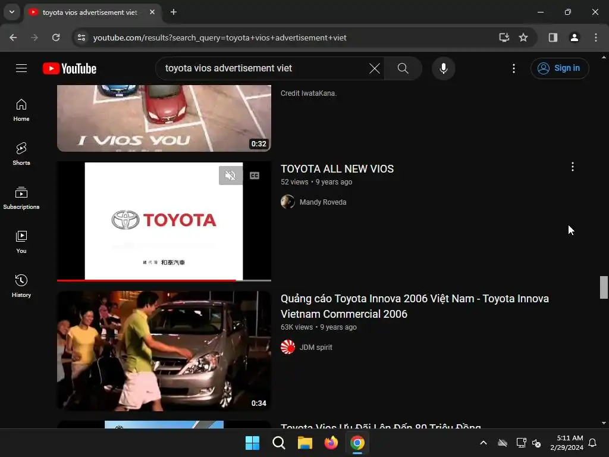
Task: Click the I VIOS YOU video thumbnail
Action: (x=164, y=118)
